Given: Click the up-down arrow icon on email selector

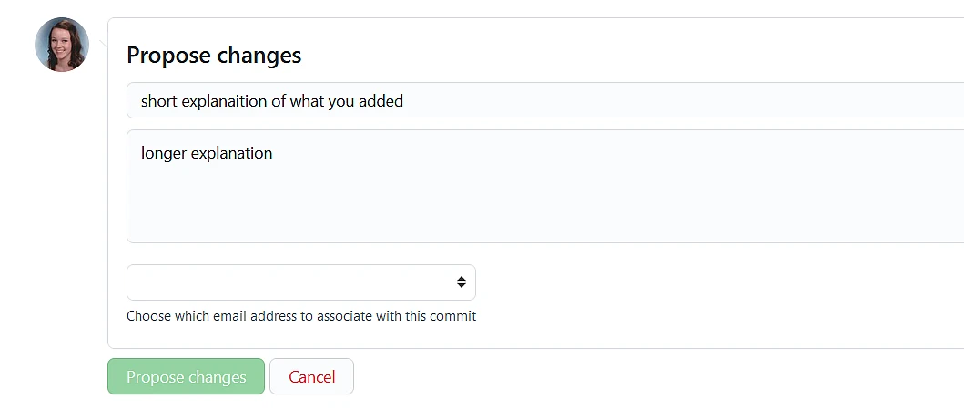Looking at the screenshot, I should point(462,282).
